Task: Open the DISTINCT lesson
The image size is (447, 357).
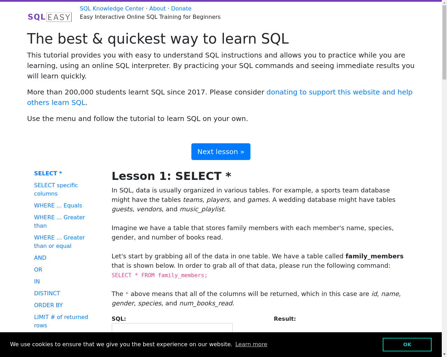Action: click(47, 293)
